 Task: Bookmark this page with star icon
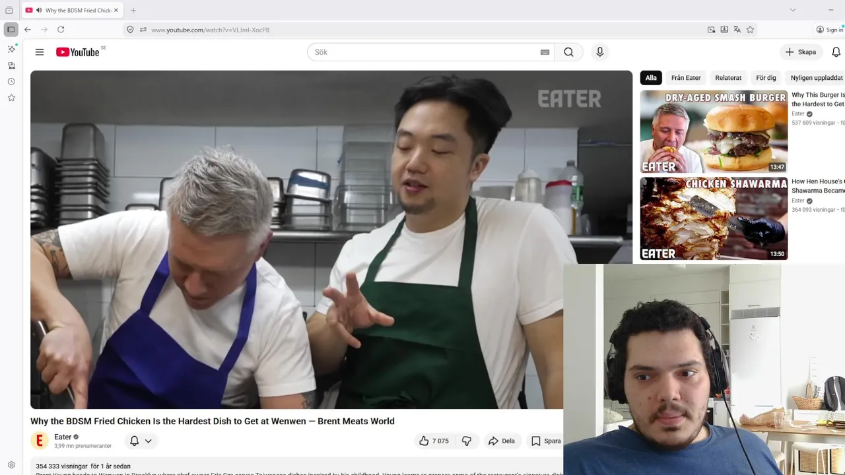(750, 30)
